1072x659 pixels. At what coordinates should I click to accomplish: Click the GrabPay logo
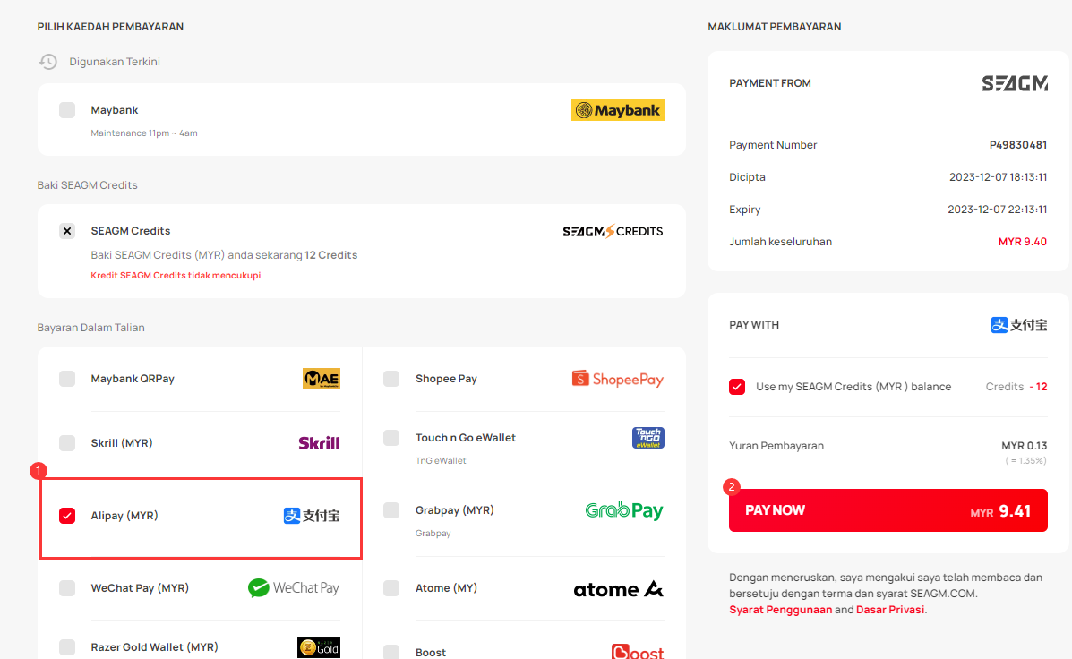624,510
